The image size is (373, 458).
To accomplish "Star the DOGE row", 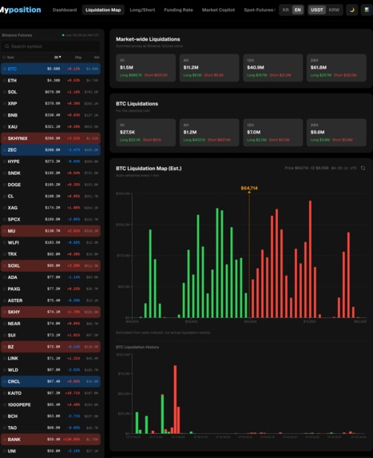I will pos(4,185).
